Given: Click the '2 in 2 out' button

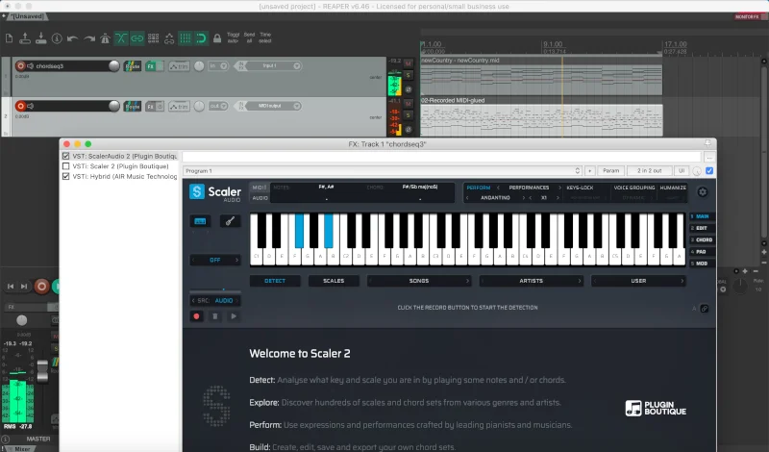Looking at the screenshot, I should tap(649, 171).
